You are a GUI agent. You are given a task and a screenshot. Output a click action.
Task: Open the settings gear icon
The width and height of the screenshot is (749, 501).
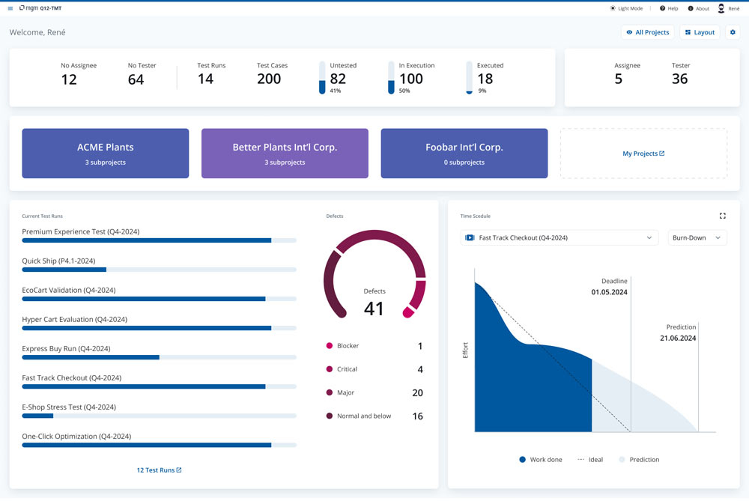[733, 32]
